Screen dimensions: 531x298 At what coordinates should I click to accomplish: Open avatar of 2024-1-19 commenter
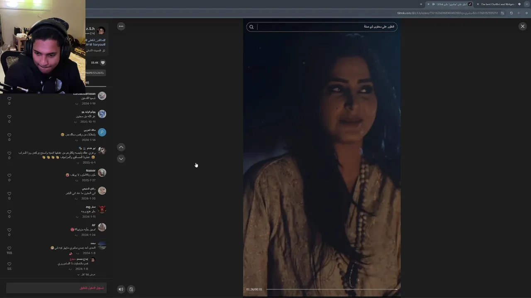pos(102,96)
